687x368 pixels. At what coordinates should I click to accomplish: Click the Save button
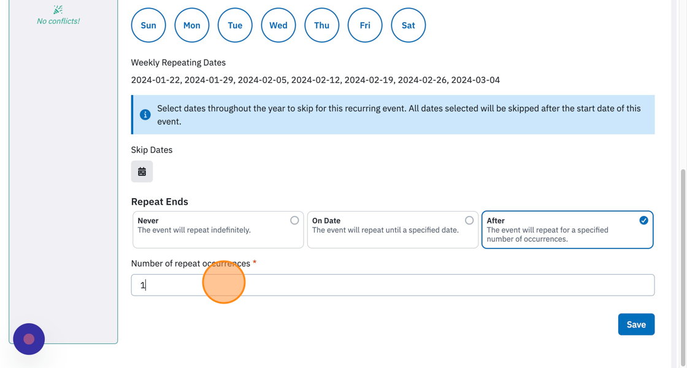coord(636,324)
